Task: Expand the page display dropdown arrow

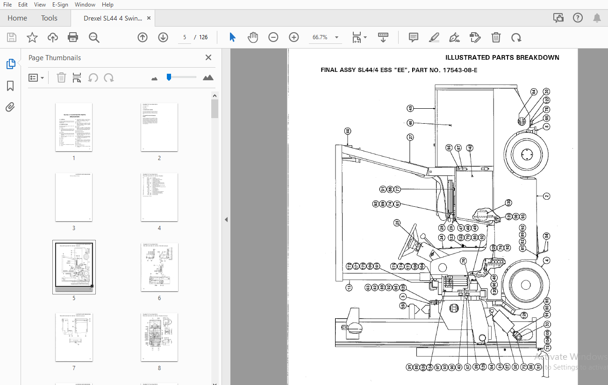Action: [365, 37]
